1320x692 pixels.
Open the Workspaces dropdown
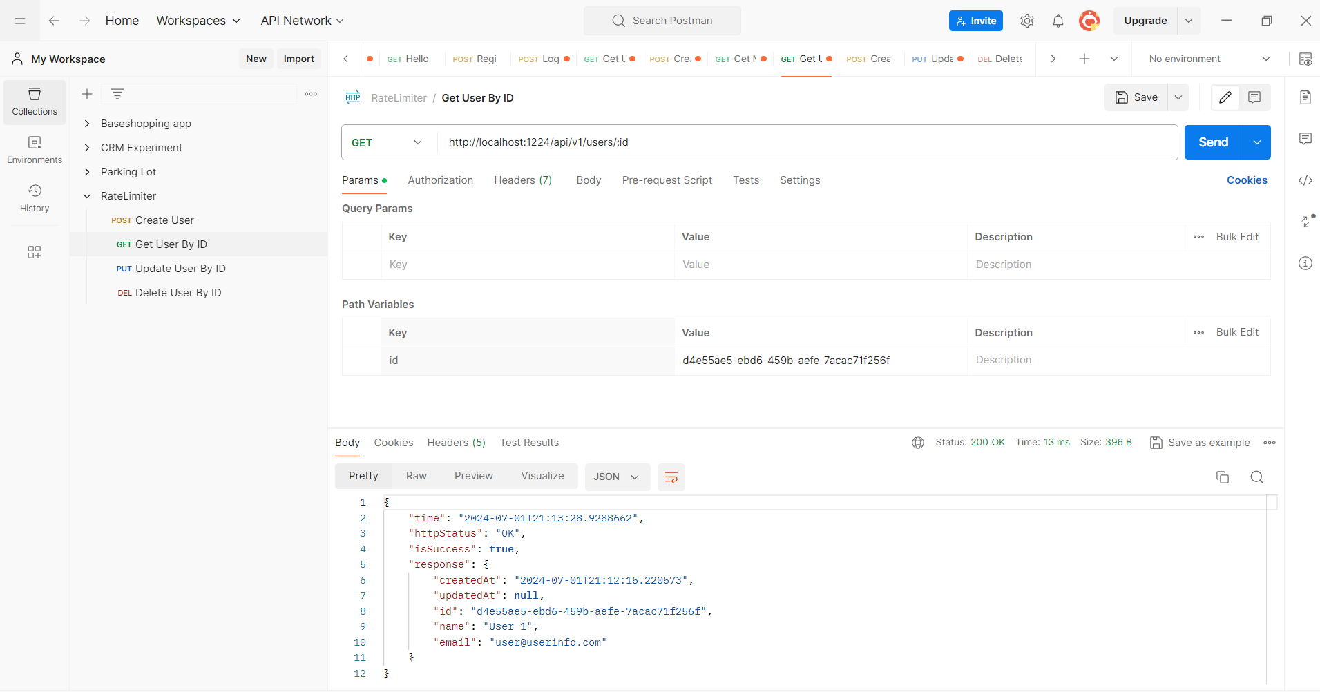point(198,21)
